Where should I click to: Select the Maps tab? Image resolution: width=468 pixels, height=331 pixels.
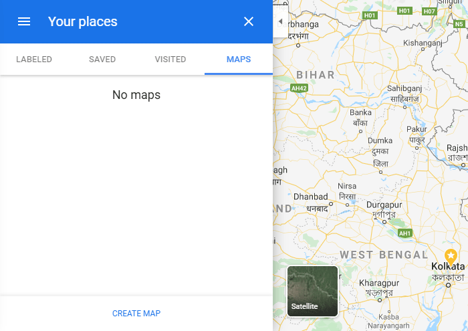(x=239, y=60)
